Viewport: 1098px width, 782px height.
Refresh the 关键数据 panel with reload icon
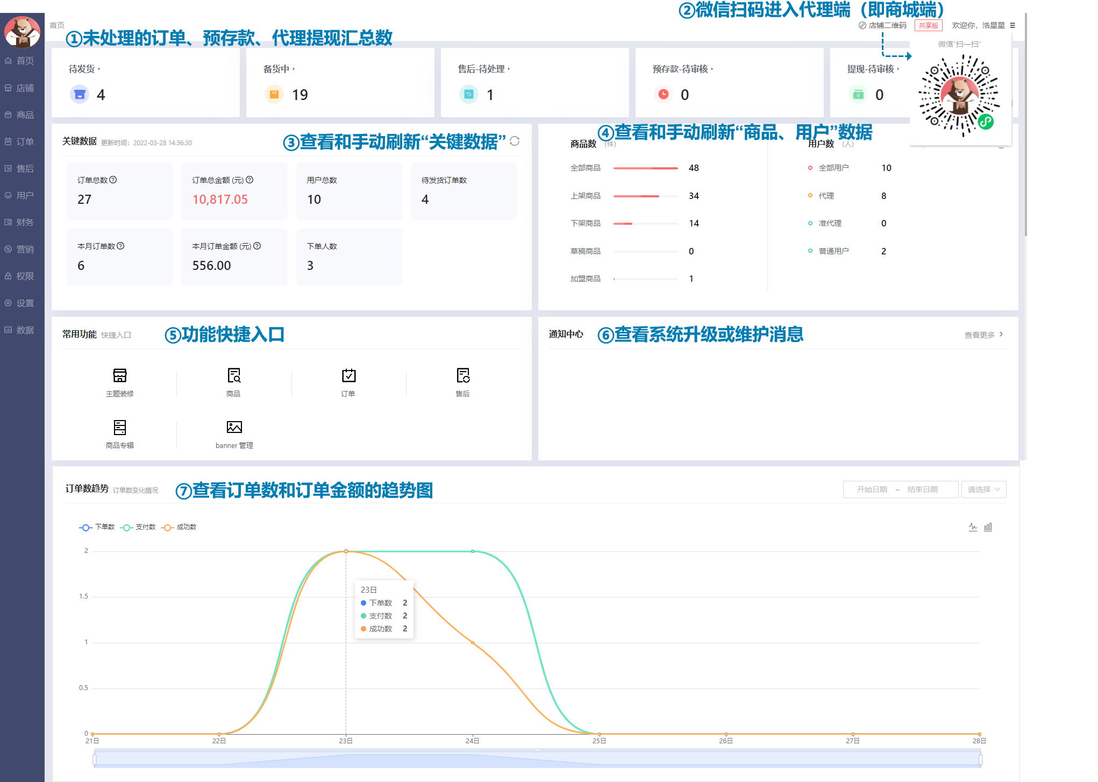click(x=515, y=141)
